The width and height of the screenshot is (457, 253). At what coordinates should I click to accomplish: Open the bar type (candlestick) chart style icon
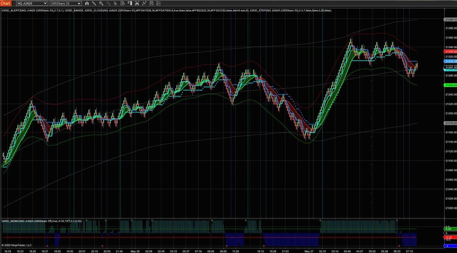tap(87, 3)
